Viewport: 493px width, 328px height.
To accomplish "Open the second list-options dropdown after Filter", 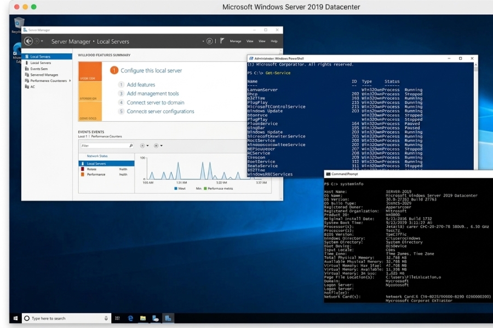I will tap(158, 145).
